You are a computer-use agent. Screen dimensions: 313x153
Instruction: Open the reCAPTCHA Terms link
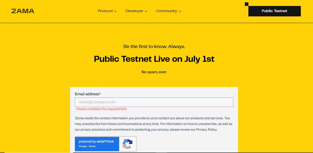pos(92,146)
